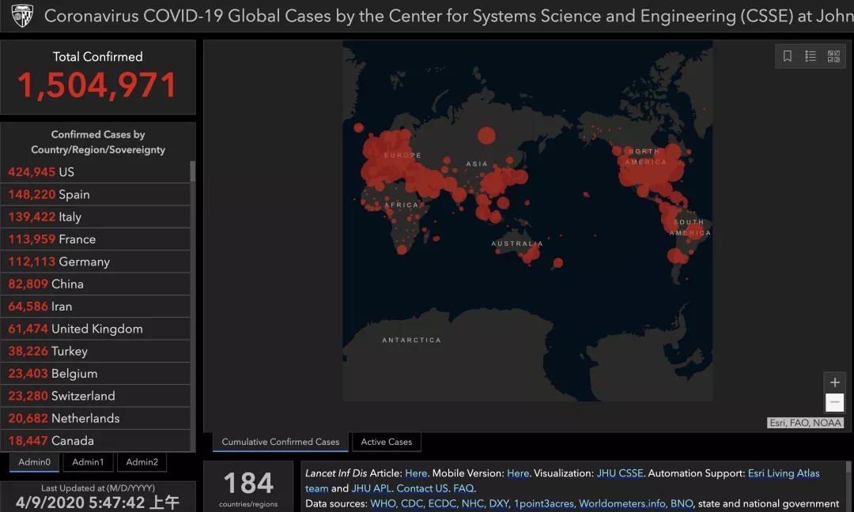The height and width of the screenshot is (512, 854).
Task: Zoom out on the map
Action: click(x=834, y=403)
